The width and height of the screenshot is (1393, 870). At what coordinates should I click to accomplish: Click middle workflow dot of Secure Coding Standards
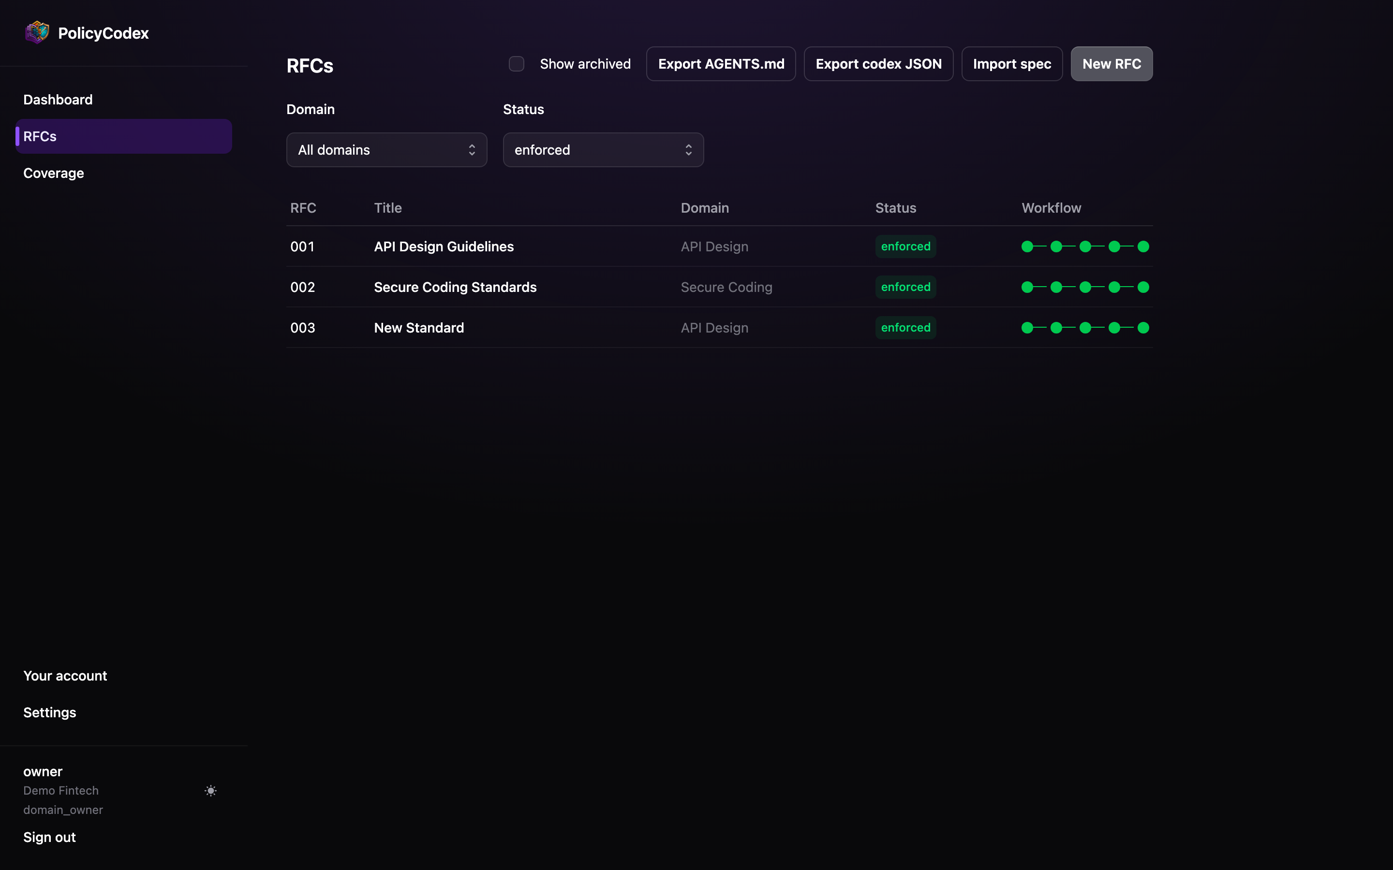[x=1085, y=287]
